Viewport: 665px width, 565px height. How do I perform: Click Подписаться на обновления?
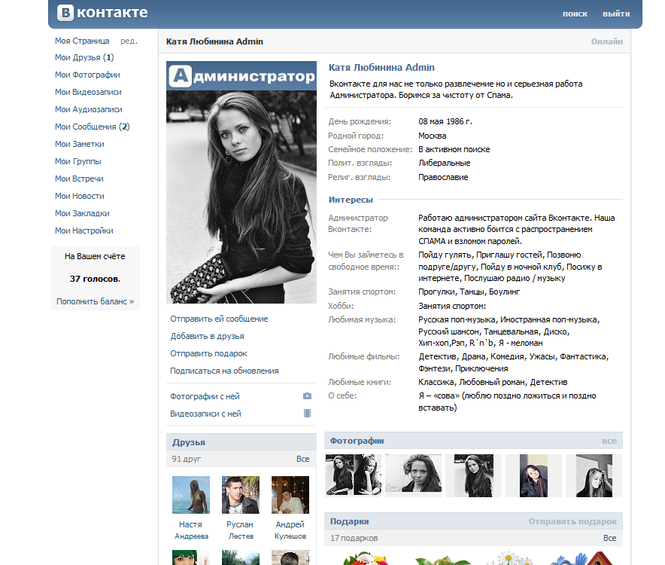click(224, 371)
